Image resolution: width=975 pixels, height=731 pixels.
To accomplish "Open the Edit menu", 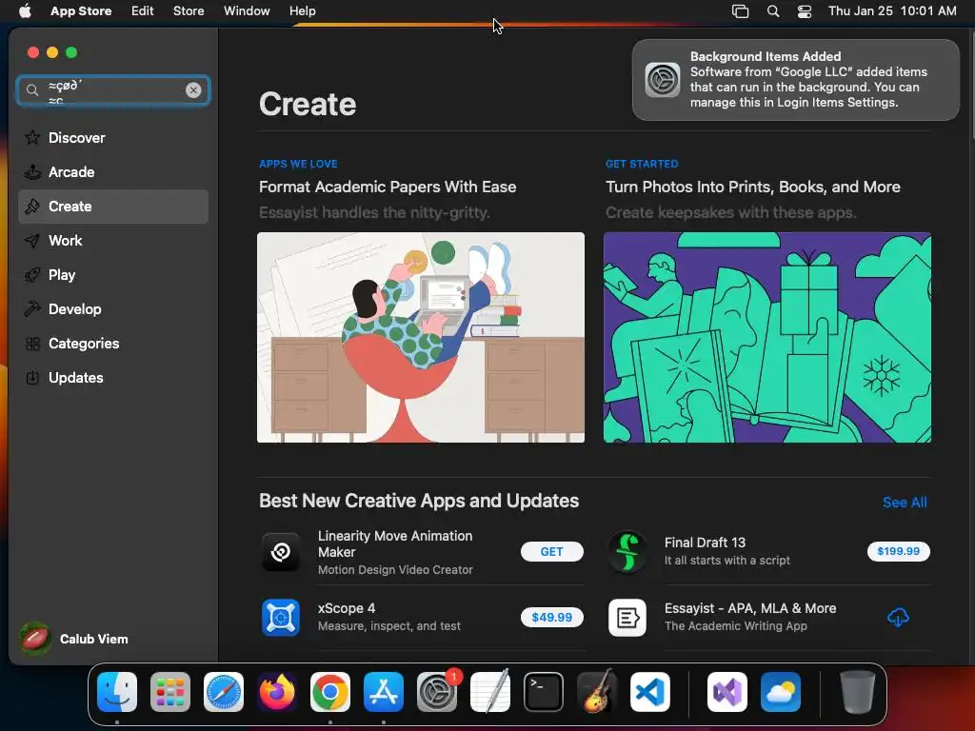I will (x=143, y=11).
